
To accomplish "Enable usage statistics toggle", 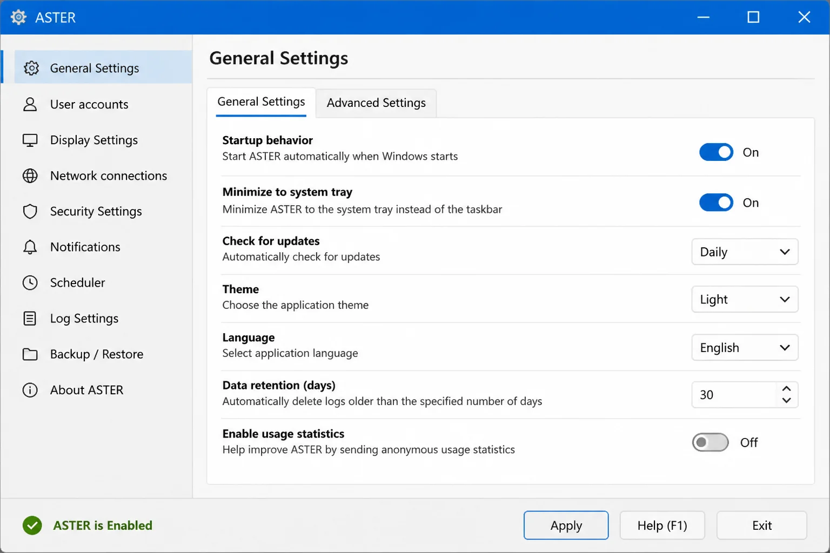I will 710,442.
